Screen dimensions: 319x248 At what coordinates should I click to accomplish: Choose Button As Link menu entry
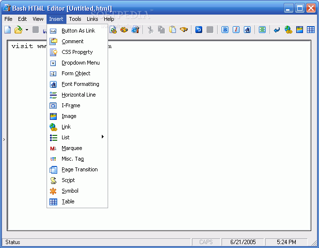(77, 31)
